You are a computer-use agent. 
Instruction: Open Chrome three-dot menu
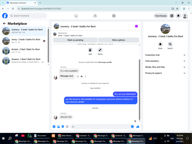[x=189, y=8]
